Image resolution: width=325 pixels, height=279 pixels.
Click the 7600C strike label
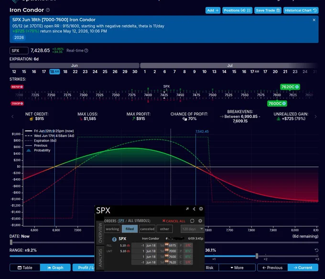[277, 103]
